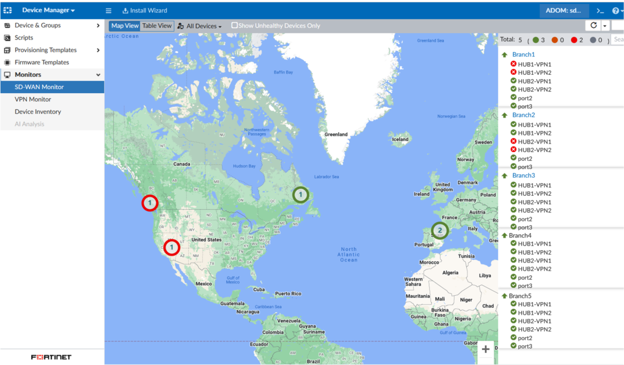Click Branch1 HUB2-VPN1 green check icon
The height and width of the screenshot is (365, 624).
514,80
